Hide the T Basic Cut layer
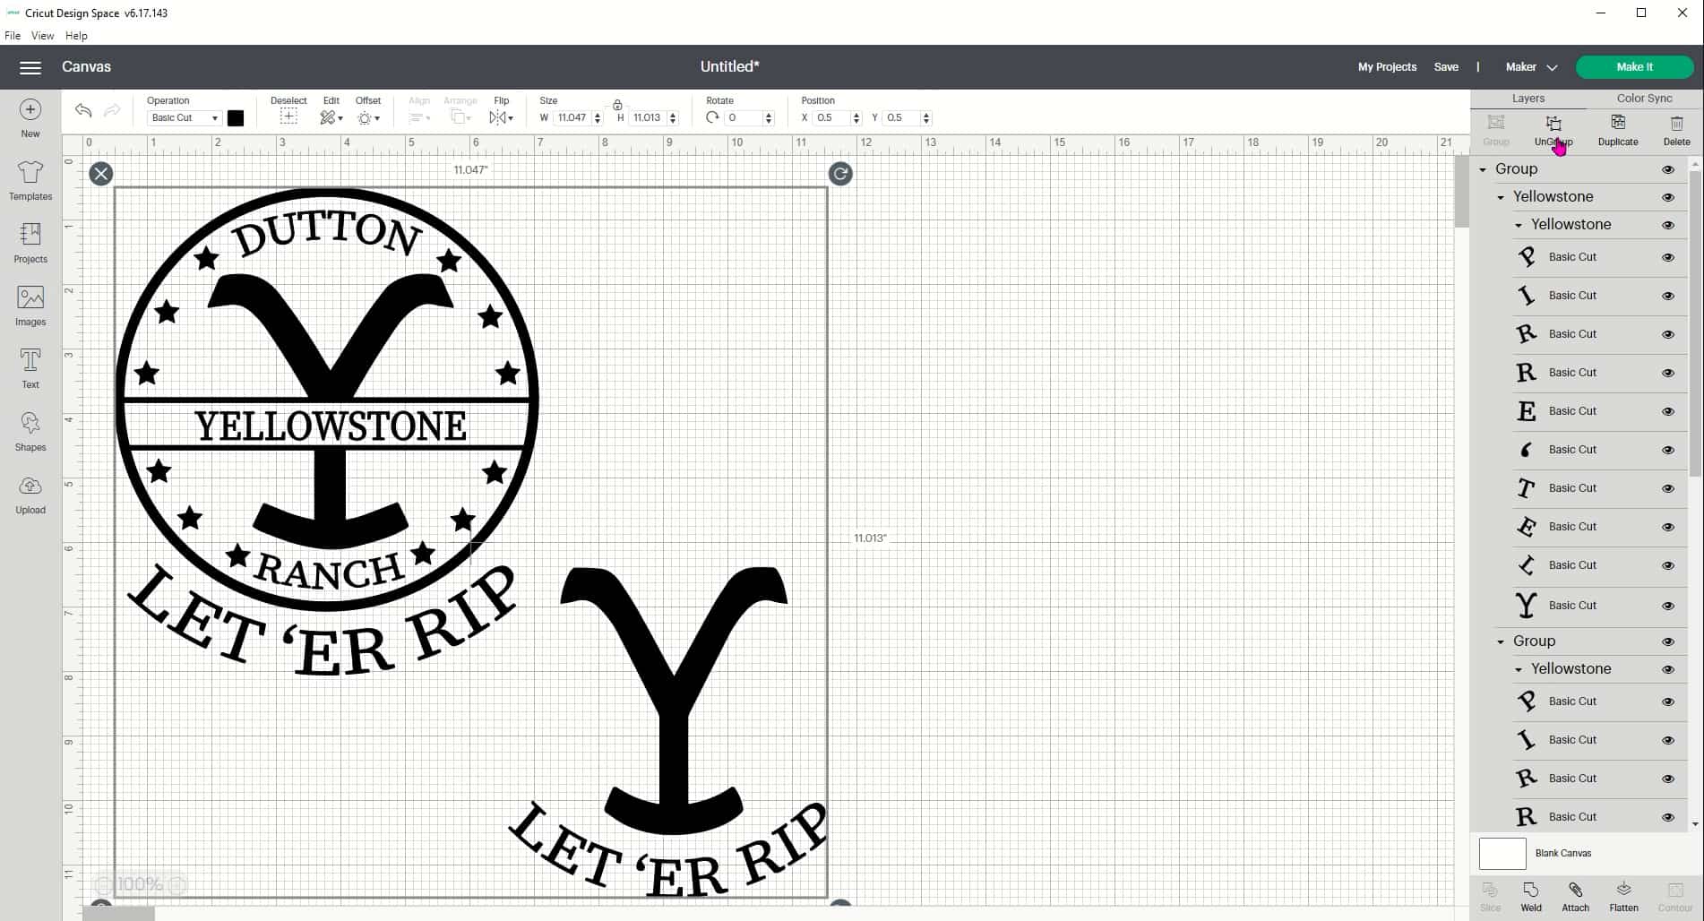 [x=1668, y=488]
